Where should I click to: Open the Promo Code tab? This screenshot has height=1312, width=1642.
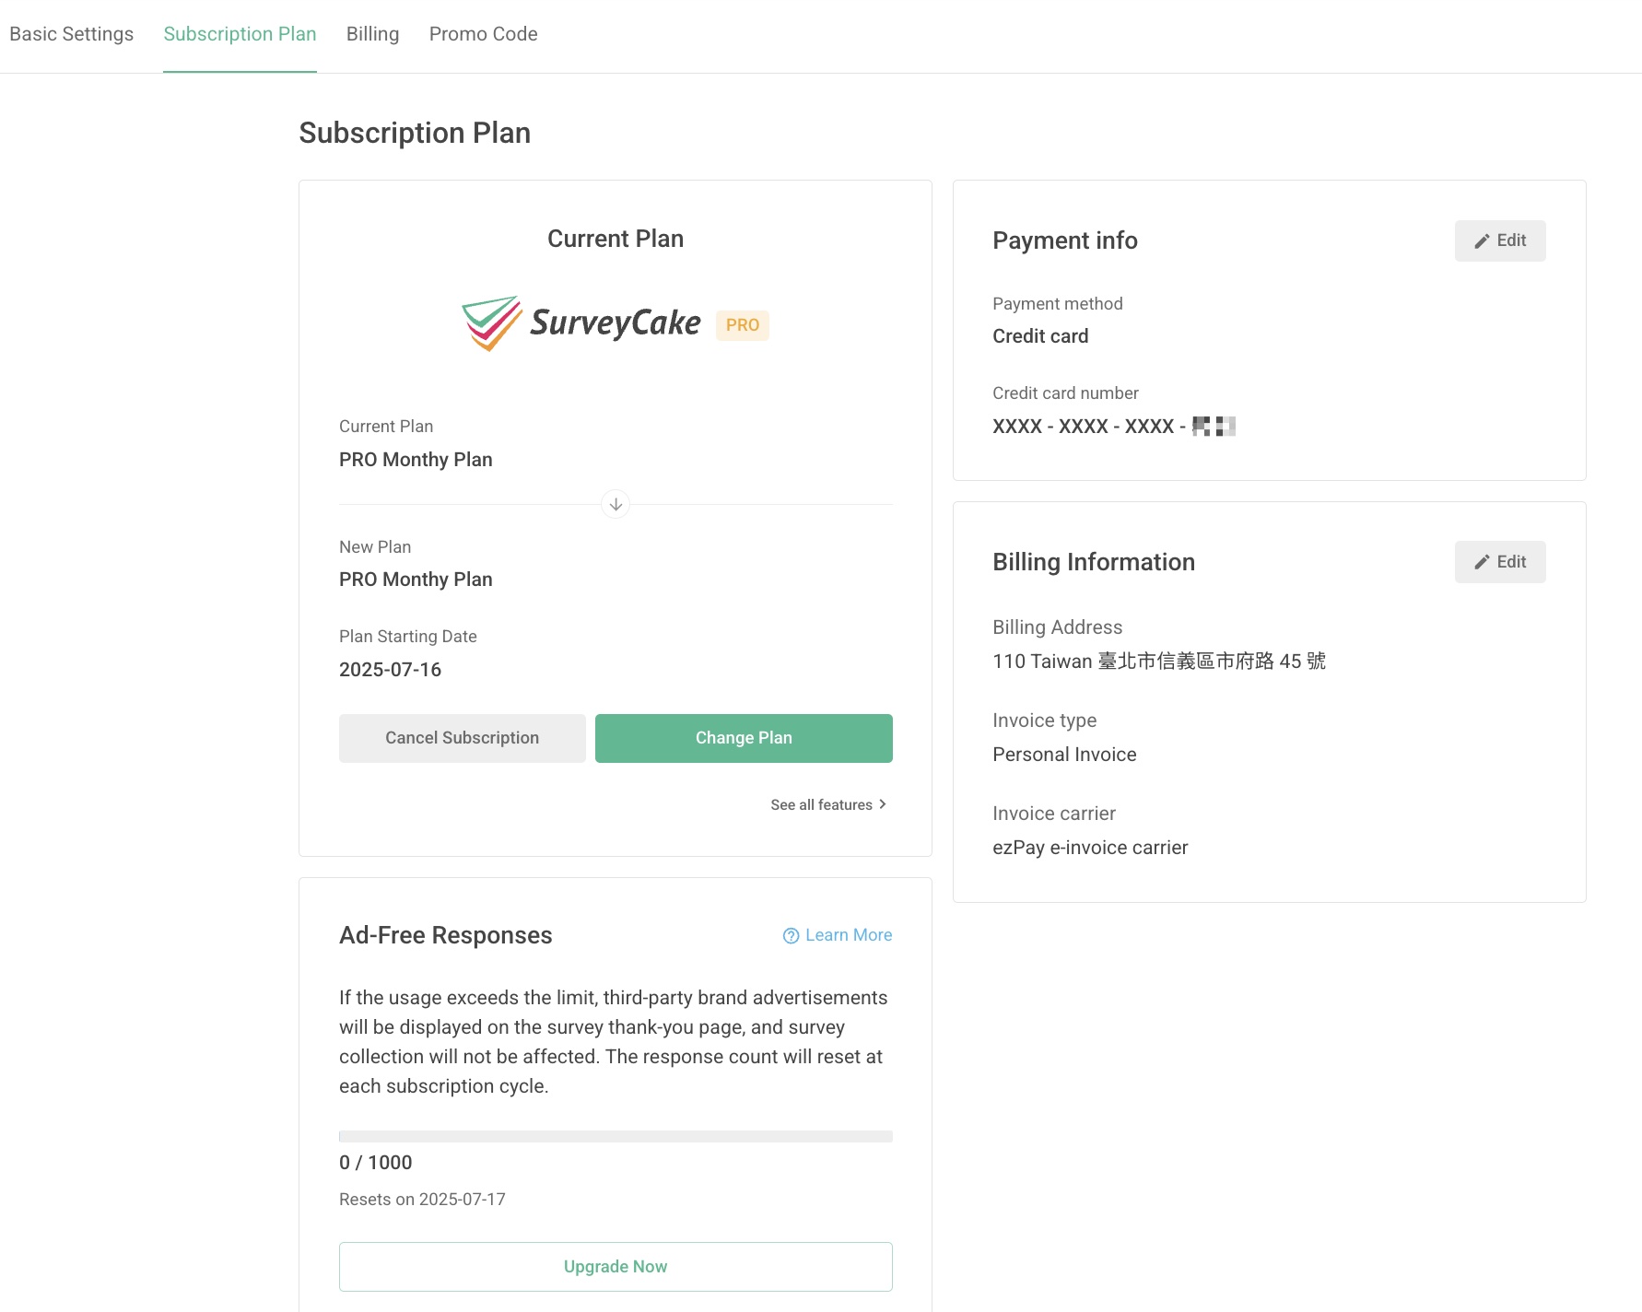pyautogui.click(x=483, y=33)
